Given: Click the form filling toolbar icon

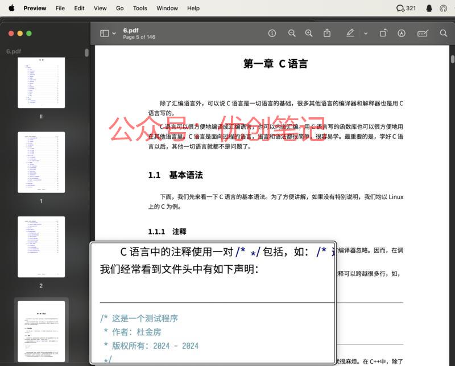Looking at the screenshot, I should click(423, 34).
